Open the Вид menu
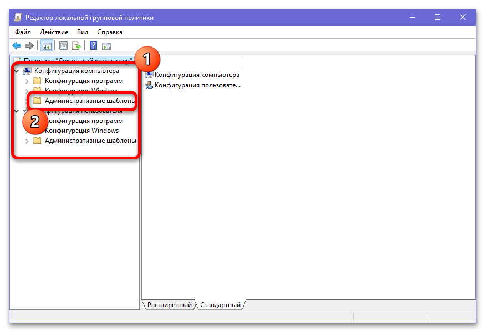 tap(83, 32)
